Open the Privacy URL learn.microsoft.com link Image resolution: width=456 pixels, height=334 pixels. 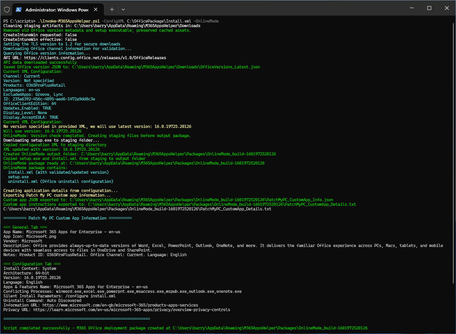[132, 310]
